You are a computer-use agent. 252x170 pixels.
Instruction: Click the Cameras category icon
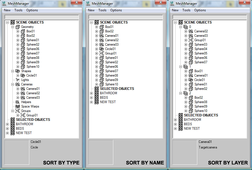(18, 84)
